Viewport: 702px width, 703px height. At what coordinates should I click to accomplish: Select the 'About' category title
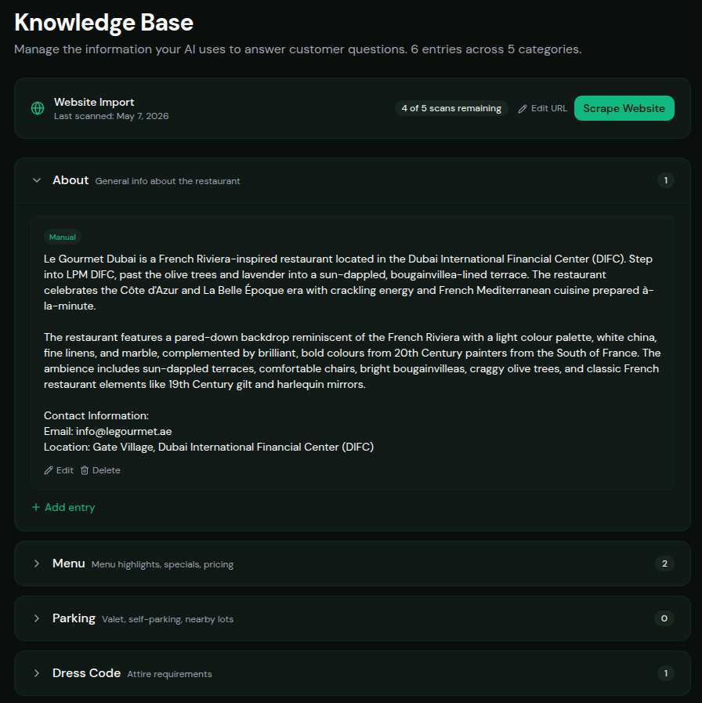71,180
